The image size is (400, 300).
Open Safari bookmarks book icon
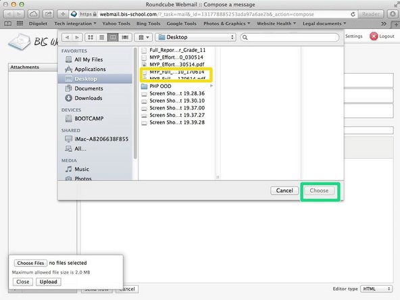pos(8,24)
